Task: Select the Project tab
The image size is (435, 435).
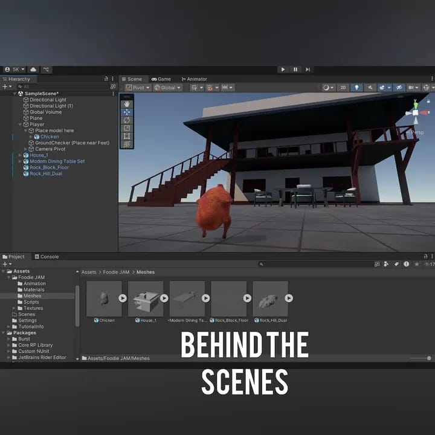Action: [13, 257]
